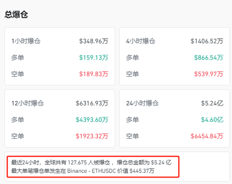Click the $348.96万 one-hour total
232x184 pixels.
pos(94,41)
